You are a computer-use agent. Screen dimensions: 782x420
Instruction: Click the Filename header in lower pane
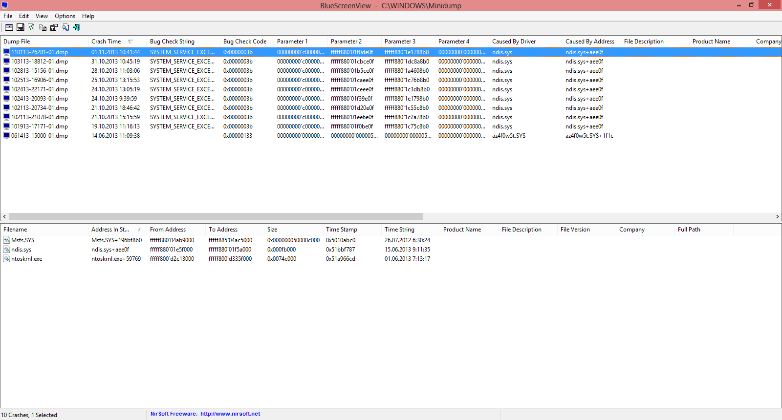[44, 230]
